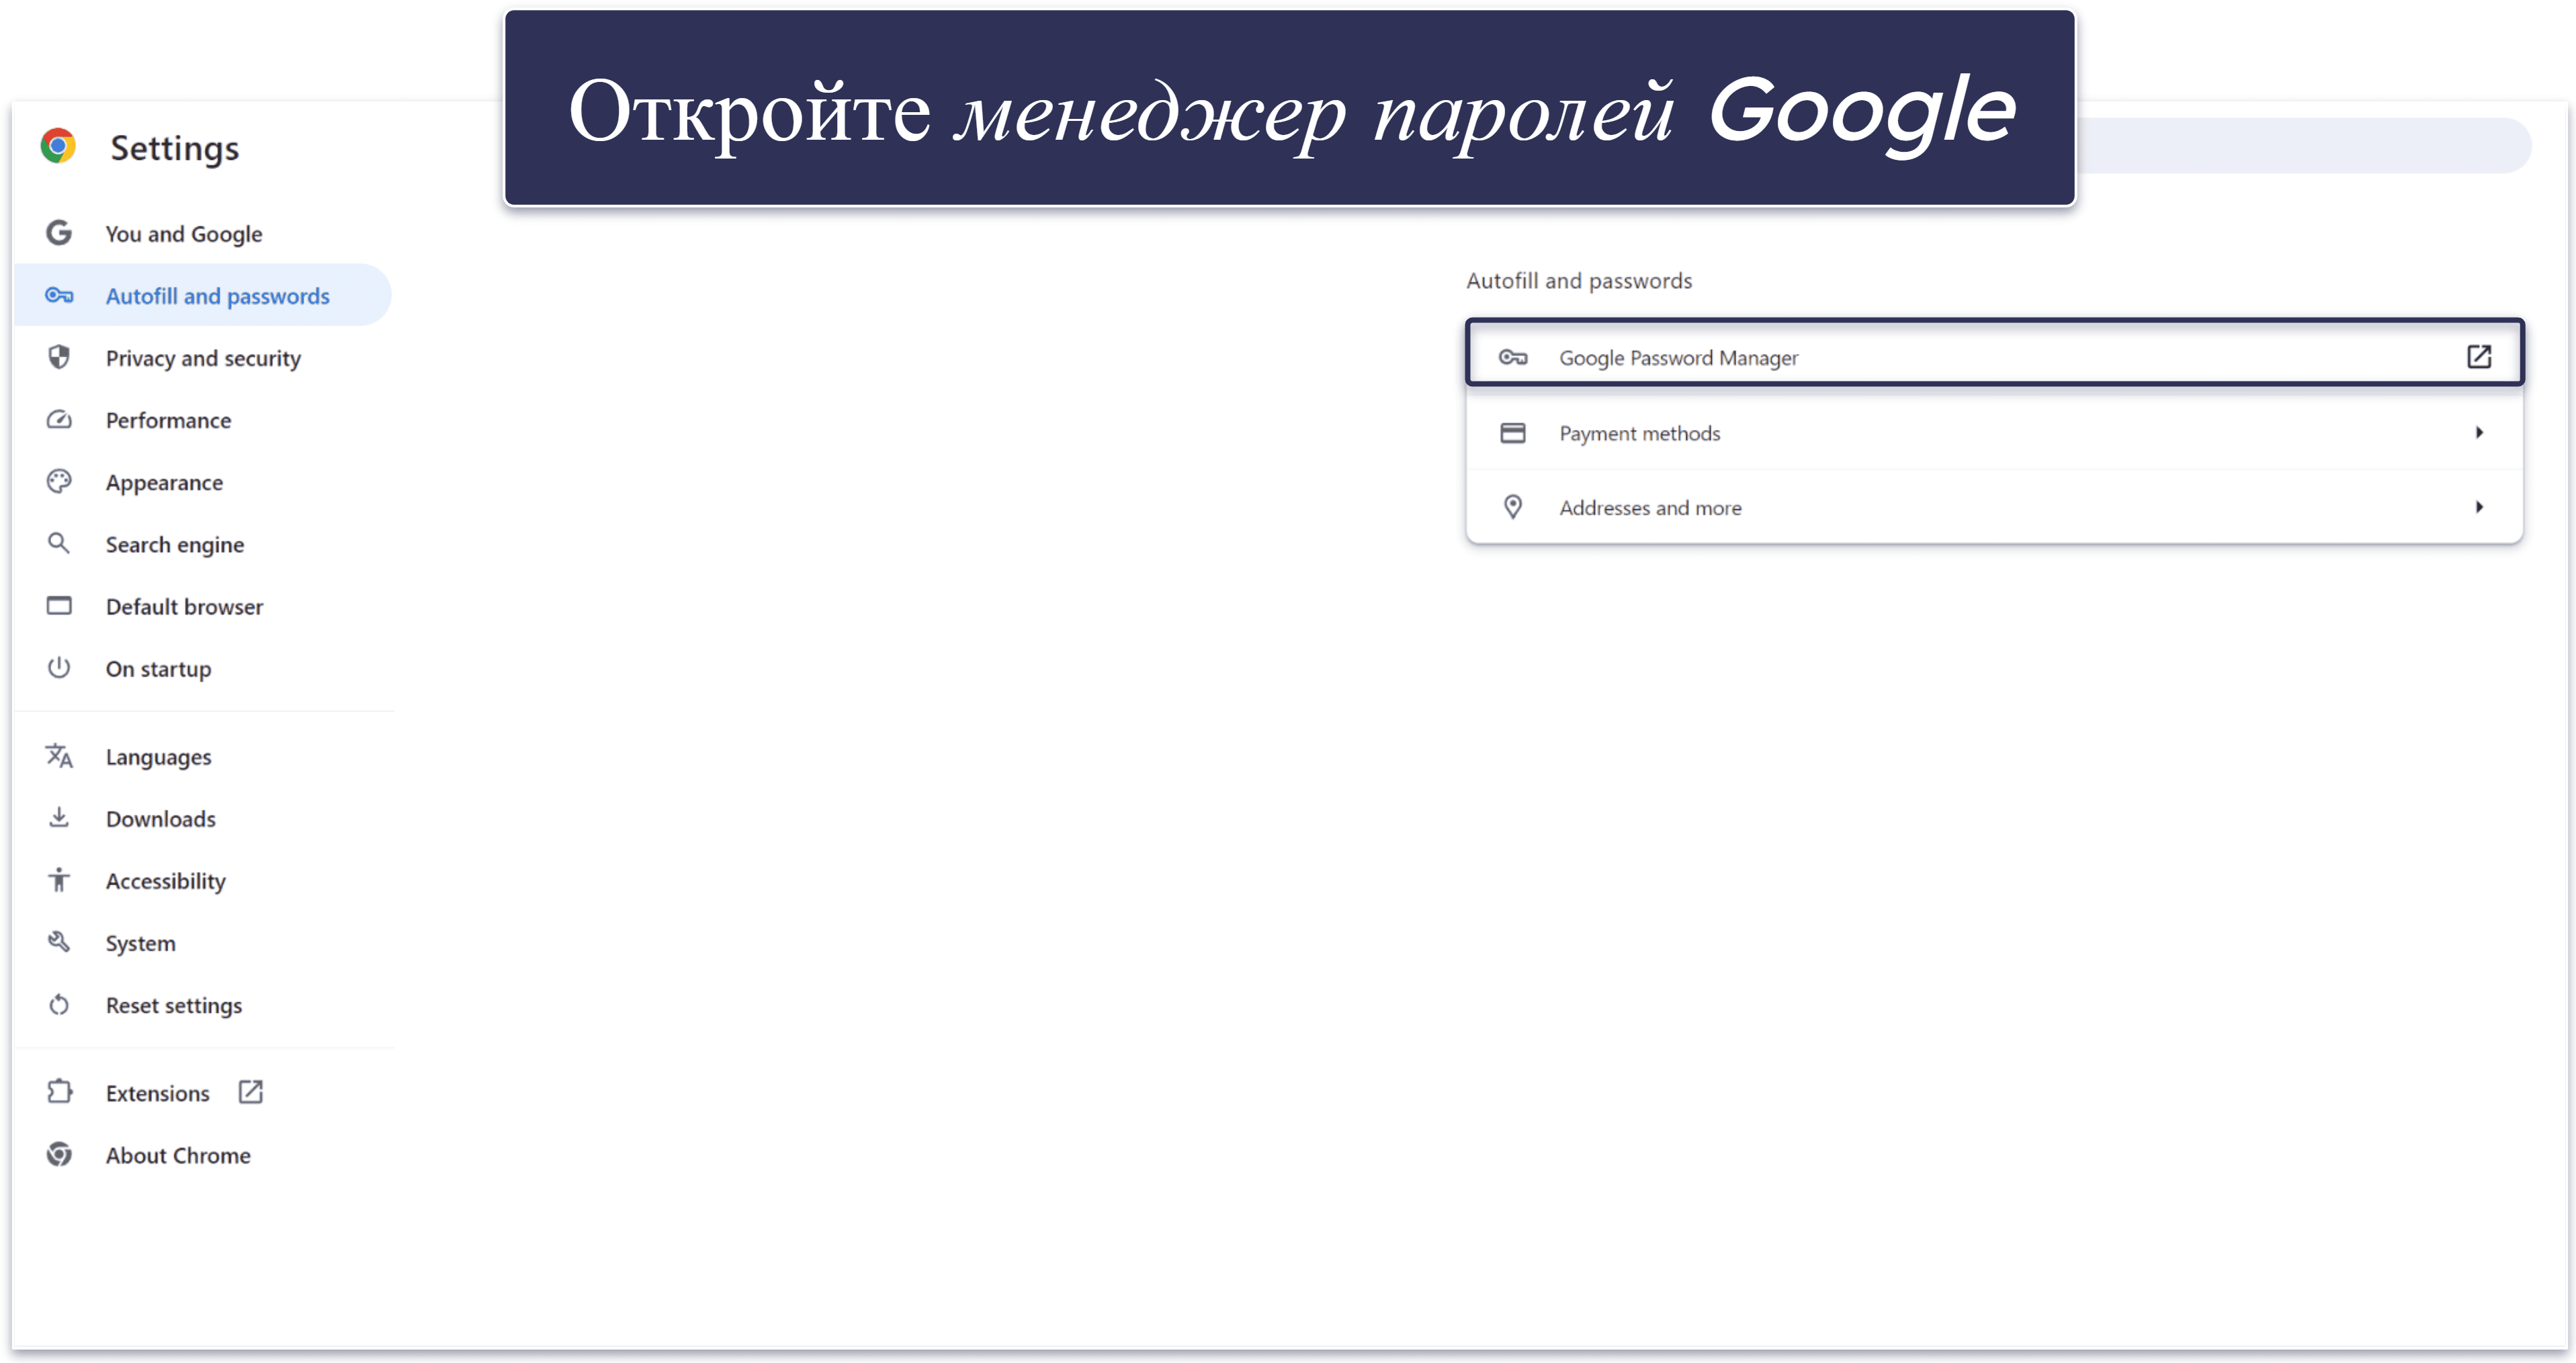The height and width of the screenshot is (1363, 2576).
Task: Switch to Appearance settings
Action: [202, 481]
